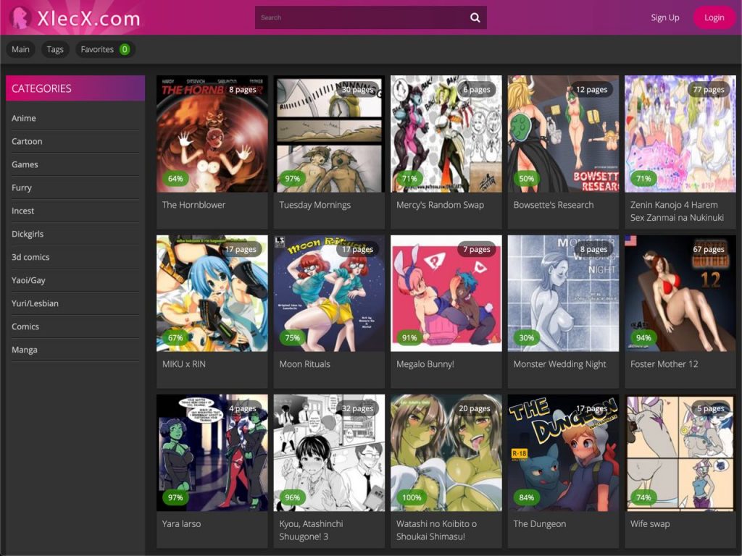Click the 32 pages badge
Image resolution: width=742 pixels, height=556 pixels.
point(358,408)
